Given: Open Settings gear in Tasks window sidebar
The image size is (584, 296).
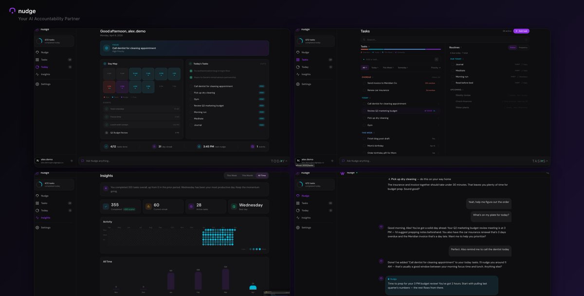Looking at the screenshot, I should coord(298,84).
